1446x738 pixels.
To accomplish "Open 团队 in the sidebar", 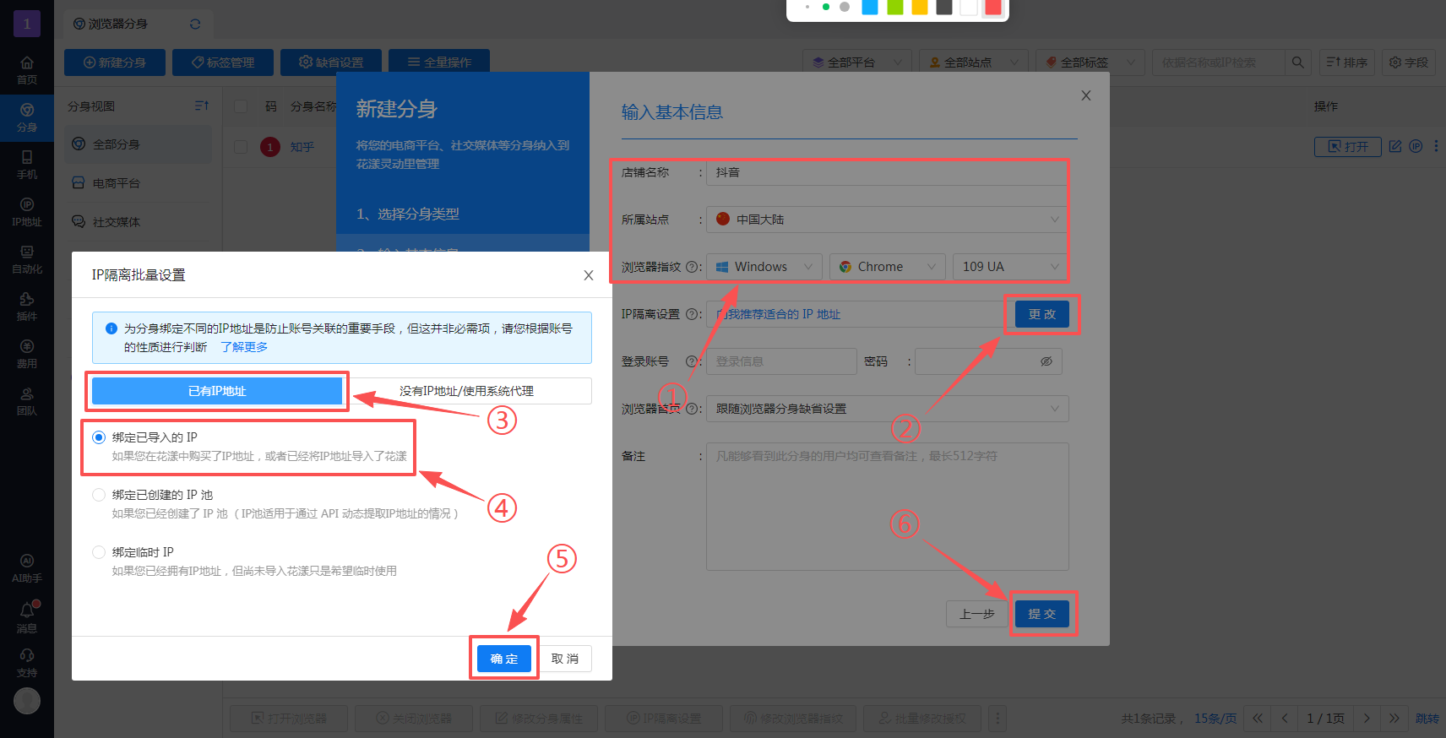I will [x=27, y=401].
